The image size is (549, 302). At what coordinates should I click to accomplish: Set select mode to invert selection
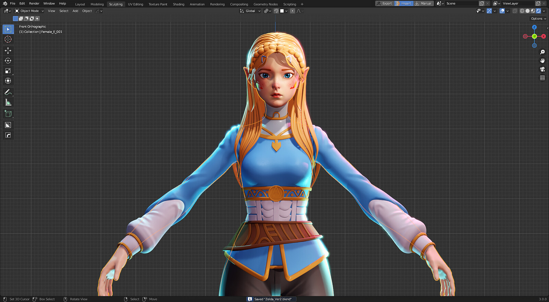32,19
